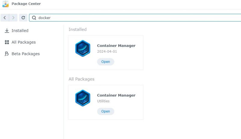Click Utilities Container Manager hexagon icon
Image resolution: width=241 pixels, height=139 pixels.
click(x=83, y=98)
